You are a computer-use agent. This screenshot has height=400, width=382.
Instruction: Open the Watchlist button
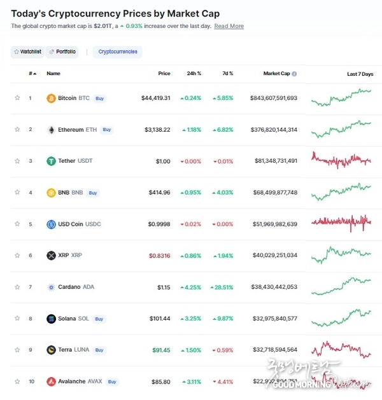click(27, 52)
